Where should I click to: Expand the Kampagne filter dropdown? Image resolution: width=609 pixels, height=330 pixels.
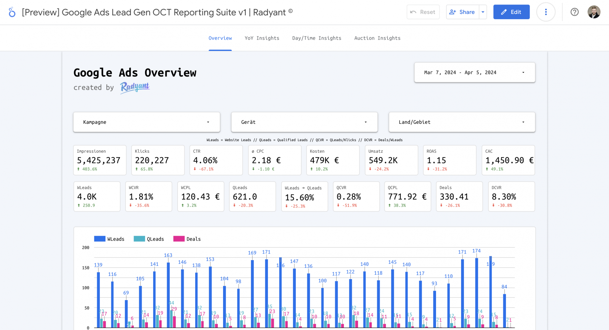click(x=147, y=122)
